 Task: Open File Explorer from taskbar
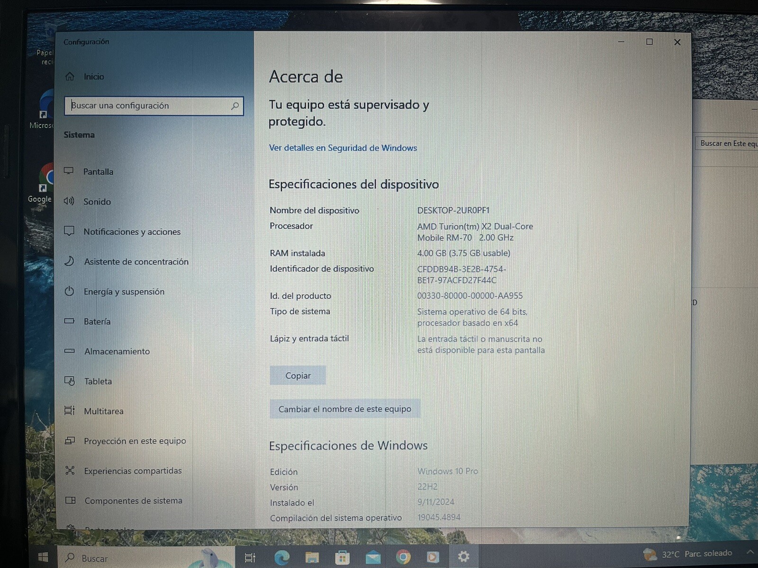coord(312,558)
